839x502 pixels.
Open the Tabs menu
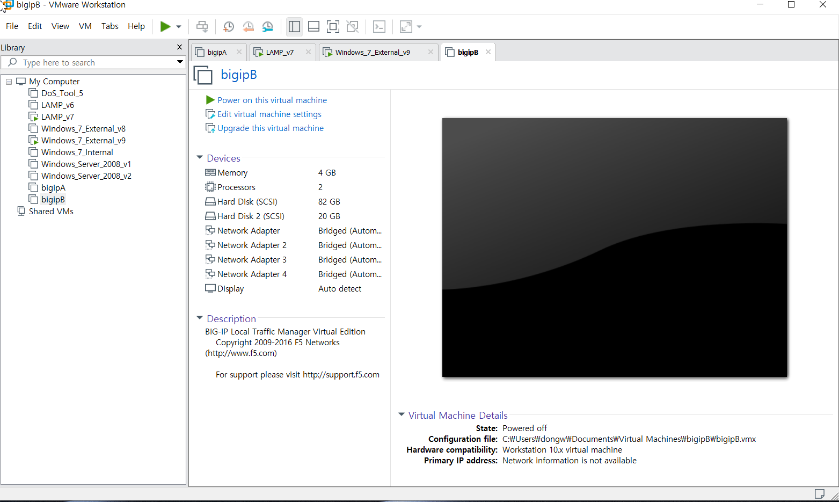pos(110,26)
